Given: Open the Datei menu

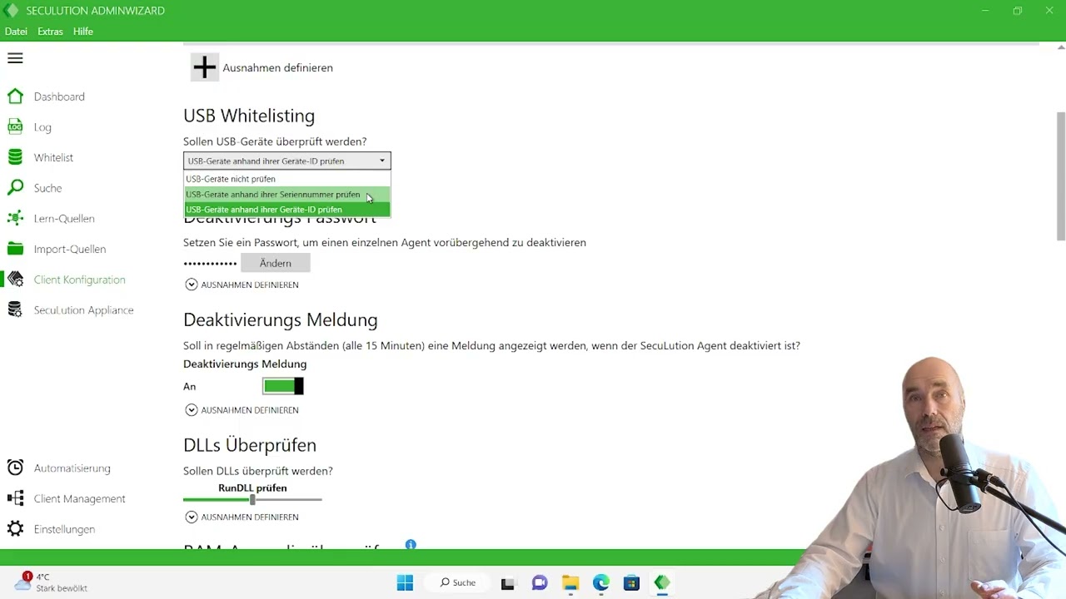Looking at the screenshot, I should click(x=16, y=32).
